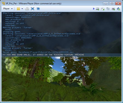Close the XP_Pro_Per VMware Player window
The height and width of the screenshot is (103, 123).
point(118,4)
